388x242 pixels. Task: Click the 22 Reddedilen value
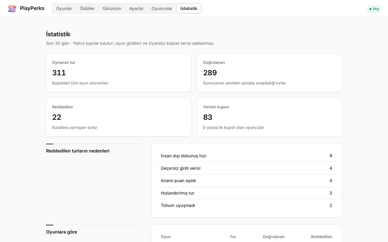57,117
